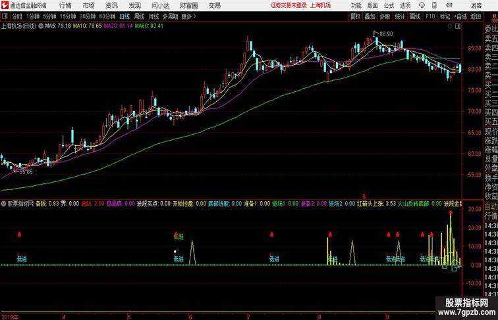498x320 pixels.
Task: Open the 版面 menu
Action: click(x=373, y=5)
